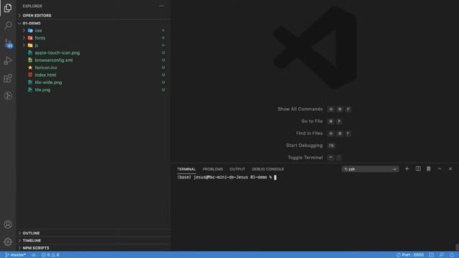Open the Run and Debug view
Screen dimensions: 459x258
click(8, 61)
